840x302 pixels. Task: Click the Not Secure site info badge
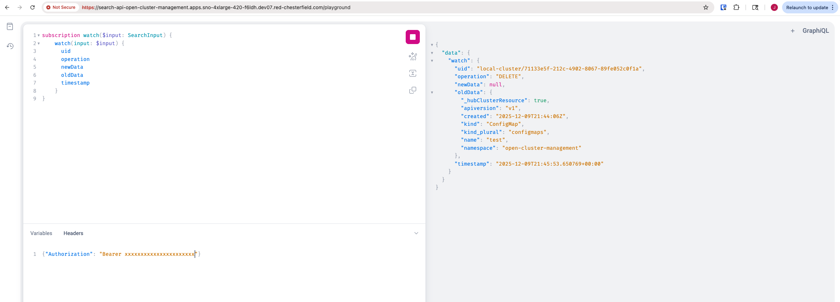point(61,7)
